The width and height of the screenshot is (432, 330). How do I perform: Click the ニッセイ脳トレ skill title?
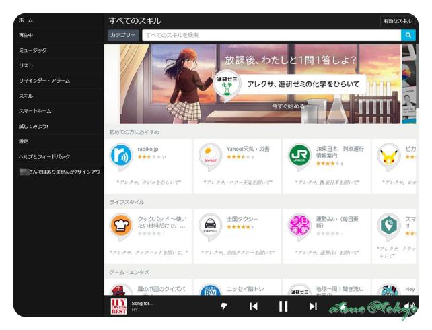click(x=245, y=289)
